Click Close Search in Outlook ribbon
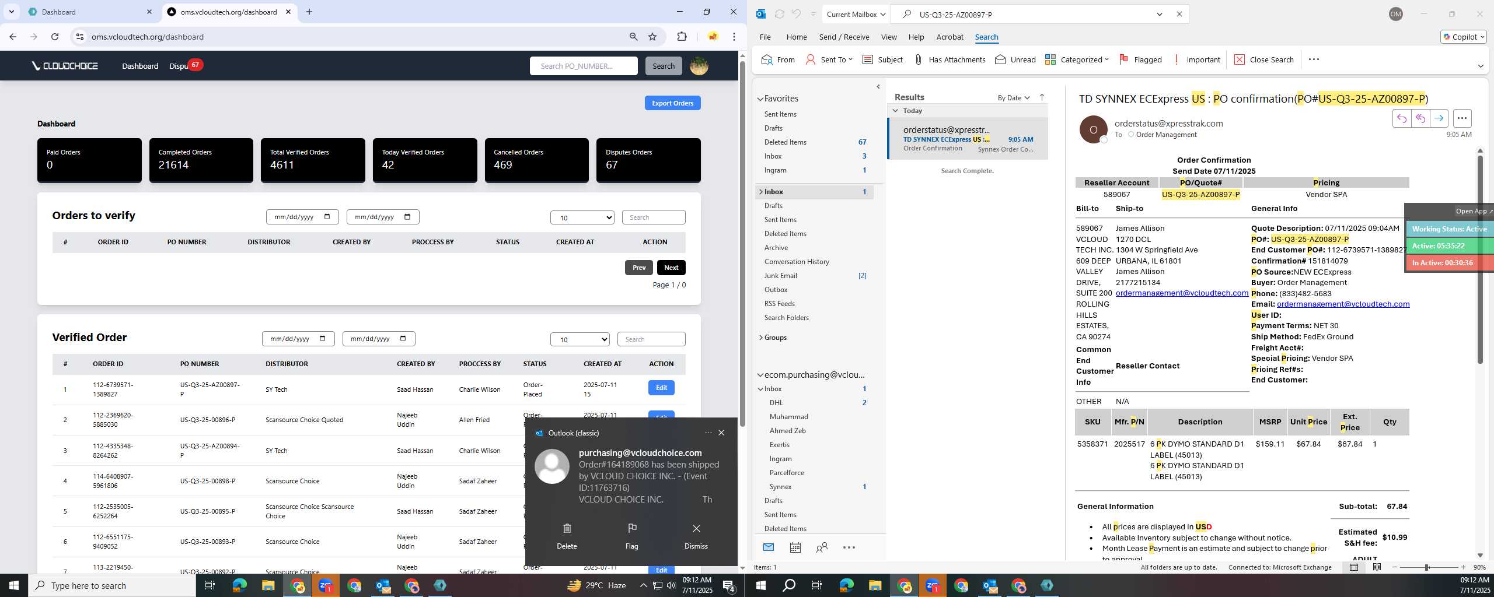This screenshot has height=597, width=1494. tap(1264, 59)
